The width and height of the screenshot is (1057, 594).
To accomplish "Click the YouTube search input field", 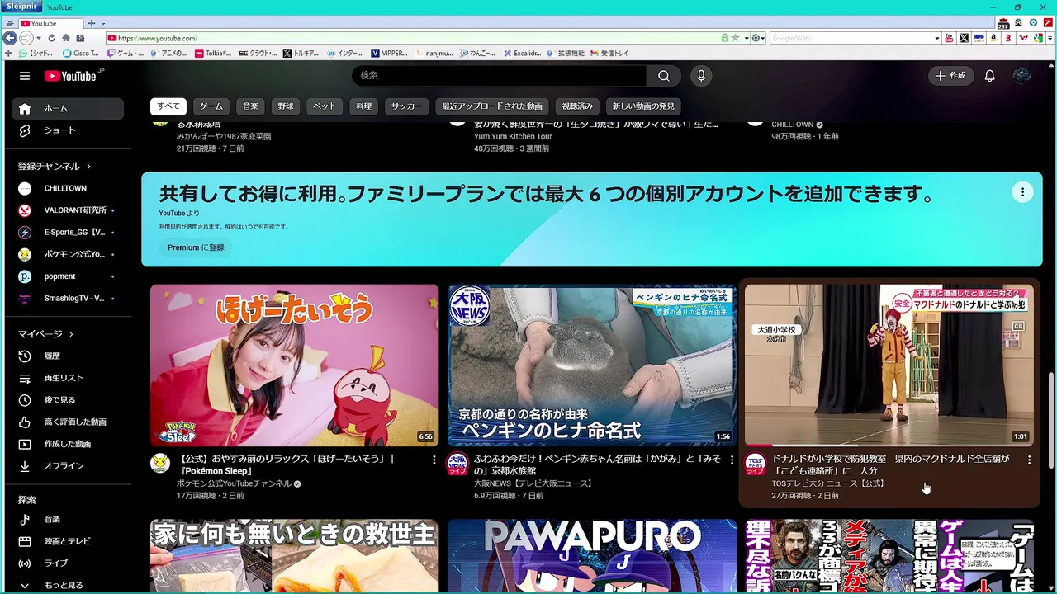I will click(500, 76).
